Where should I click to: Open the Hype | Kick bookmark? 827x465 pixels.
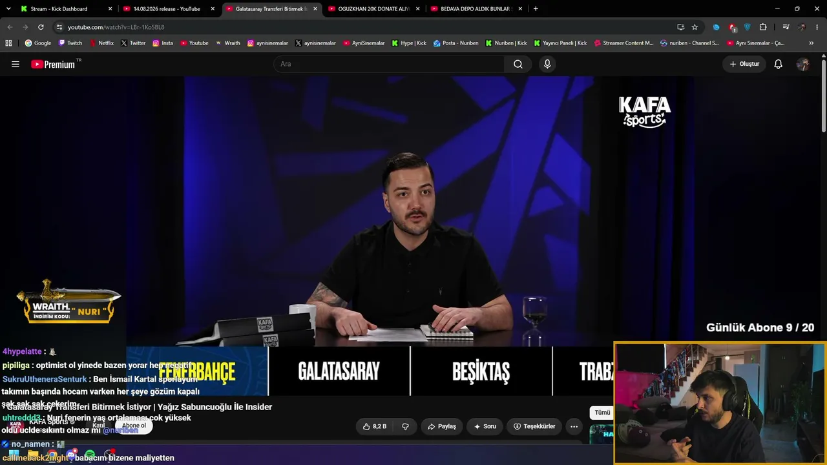click(x=408, y=43)
